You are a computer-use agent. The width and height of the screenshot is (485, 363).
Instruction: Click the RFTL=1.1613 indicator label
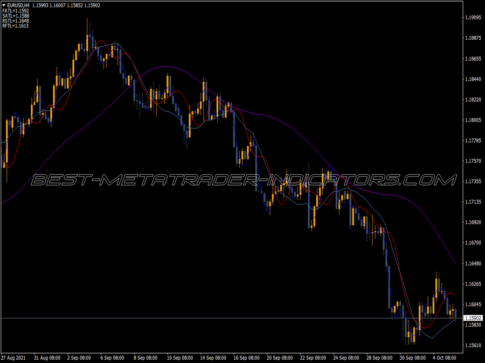[16, 26]
